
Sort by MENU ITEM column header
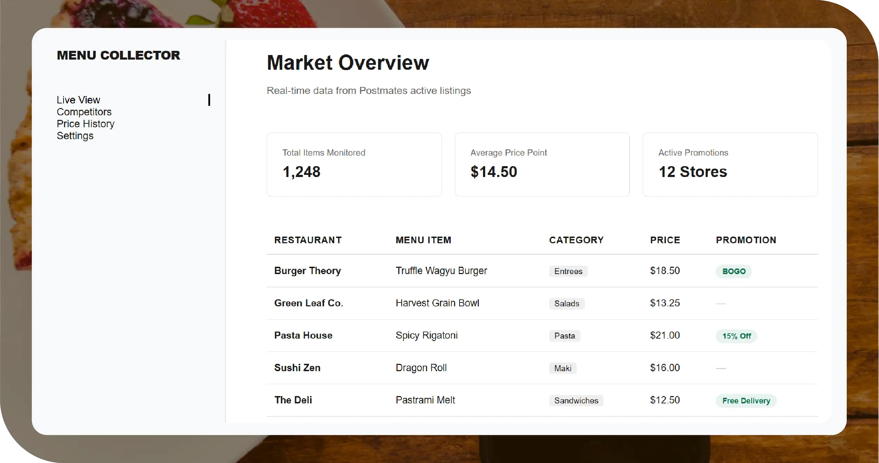423,240
